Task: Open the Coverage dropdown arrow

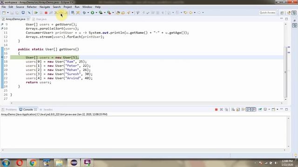Action: point(105,13)
